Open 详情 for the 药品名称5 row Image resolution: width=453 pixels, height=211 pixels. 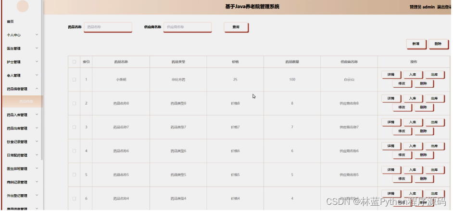391,170
